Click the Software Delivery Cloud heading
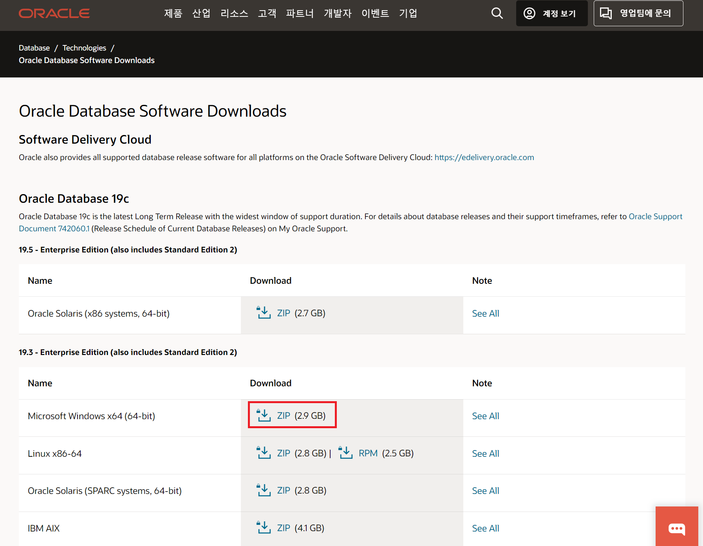Image resolution: width=703 pixels, height=546 pixels. pyautogui.click(x=85, y=140)
